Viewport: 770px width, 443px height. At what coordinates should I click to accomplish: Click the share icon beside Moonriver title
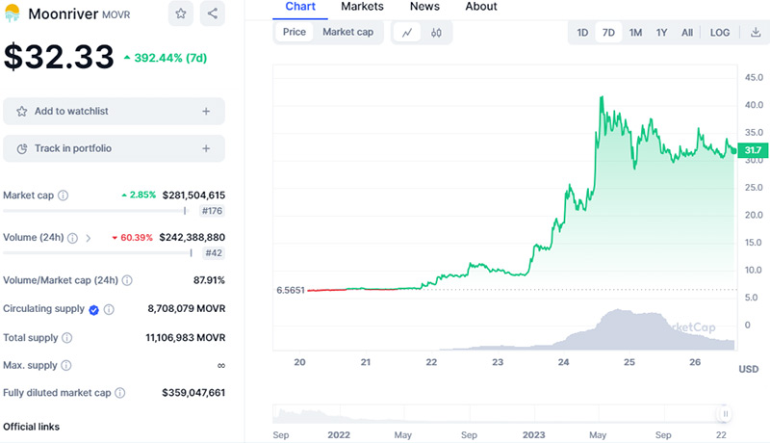tap(212, 14)
